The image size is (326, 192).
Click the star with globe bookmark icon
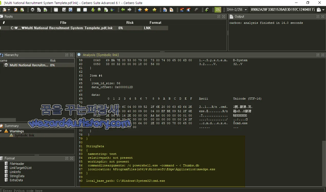140,10
